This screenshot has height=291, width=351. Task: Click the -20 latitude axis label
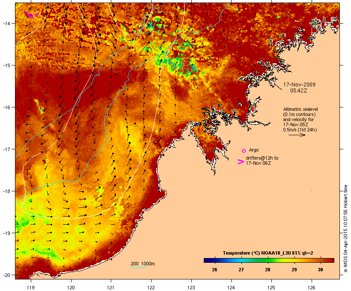[6, 275]
